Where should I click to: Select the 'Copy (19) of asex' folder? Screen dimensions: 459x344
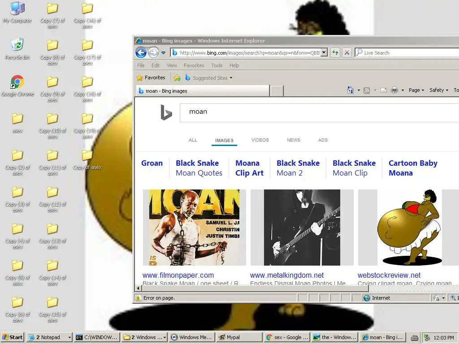pos(87,125)
